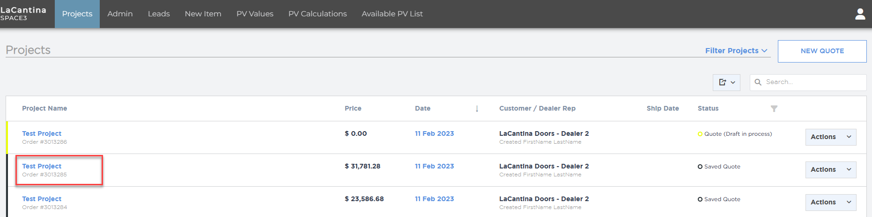Click date 11 Feb 2023 in $ 0.00 row
Viewport: 872px width, 217px height.
(x=434, y=133)
